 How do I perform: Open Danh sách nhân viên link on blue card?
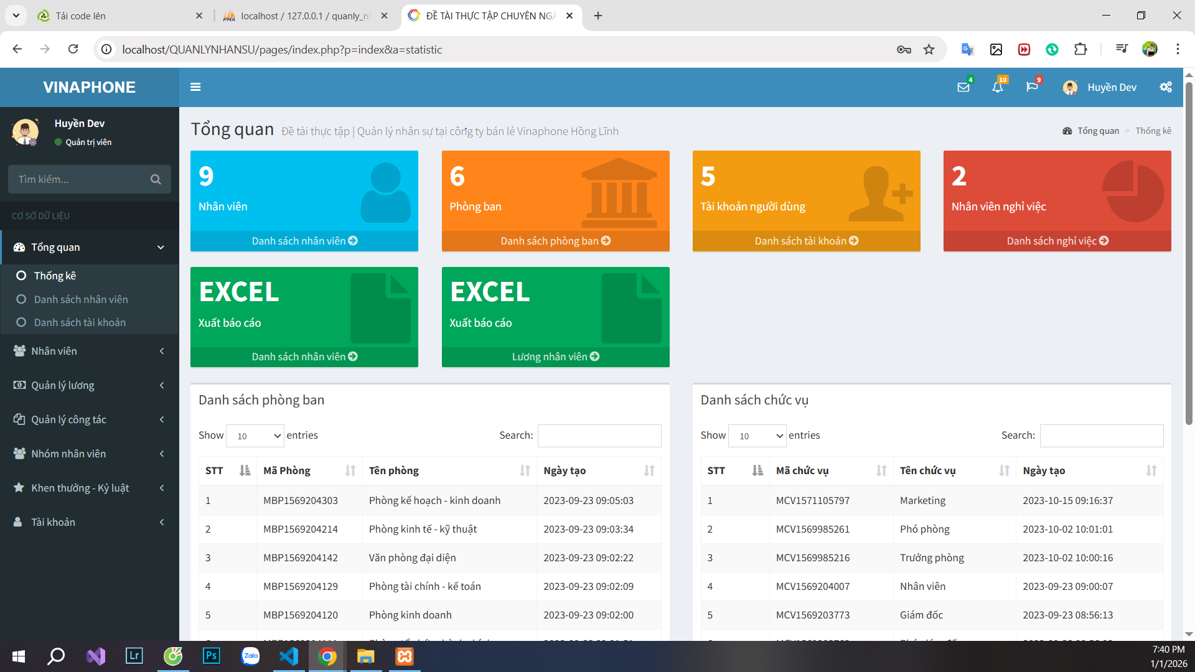[304, 241]
